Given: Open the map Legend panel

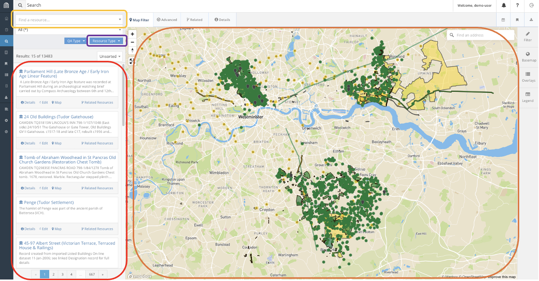Looking at the screenshot, I should point(528,97).
